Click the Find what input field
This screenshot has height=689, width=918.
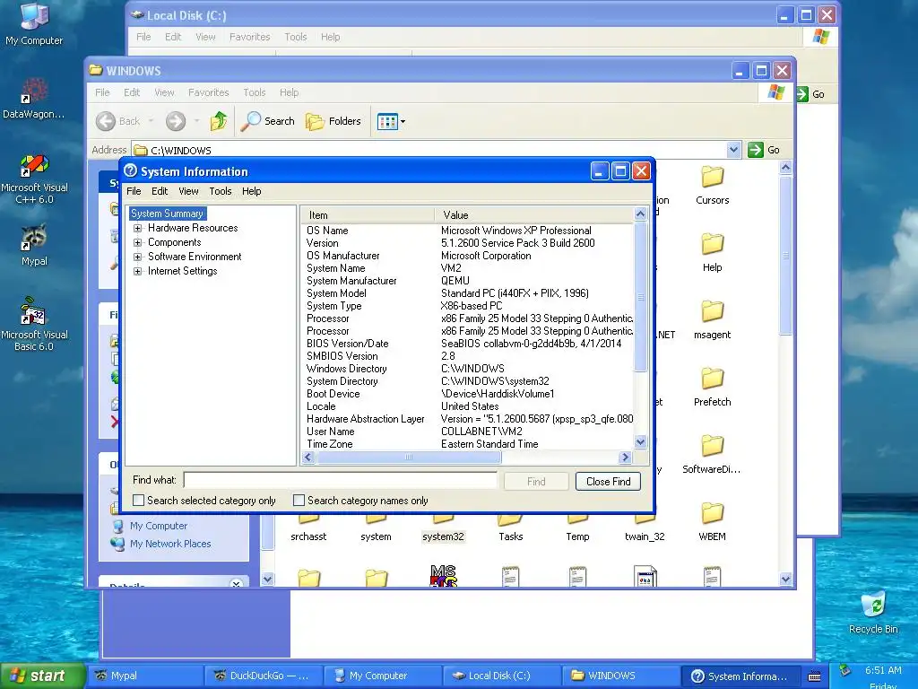(340, 481)
